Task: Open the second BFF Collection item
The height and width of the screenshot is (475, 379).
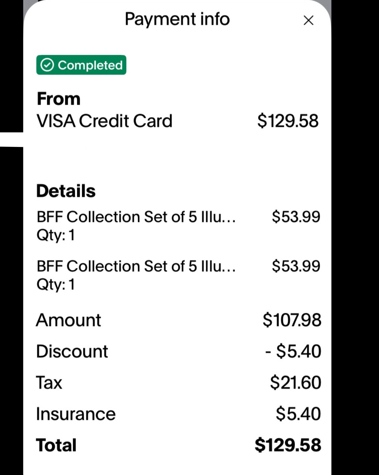Action: pos(136,266)
